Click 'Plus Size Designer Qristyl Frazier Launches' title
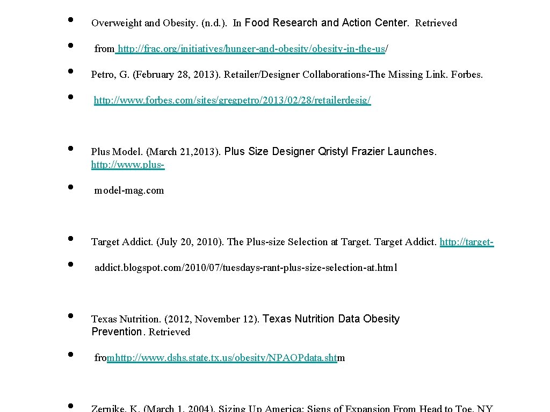 (x=330, y=151)
